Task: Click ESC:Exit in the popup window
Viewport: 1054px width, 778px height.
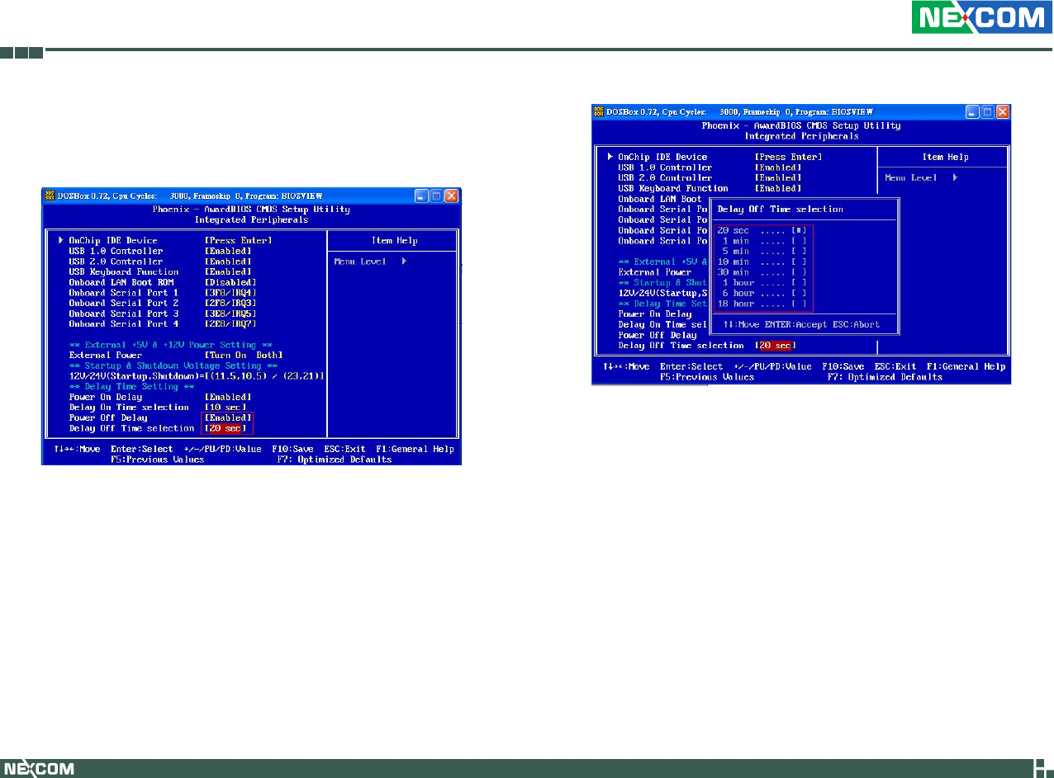Action: 895,366
